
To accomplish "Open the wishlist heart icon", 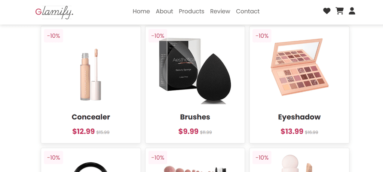I will pyautogui.click(x=327, y=11).
